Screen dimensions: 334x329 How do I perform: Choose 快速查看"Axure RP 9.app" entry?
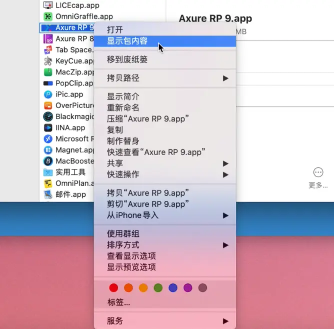[165, 152]
